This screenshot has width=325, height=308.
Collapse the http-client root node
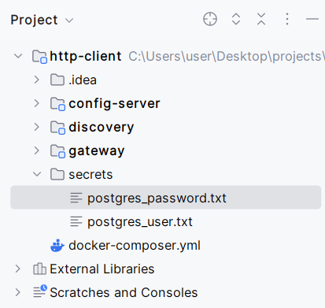pyautogui.click(x=18, y=56)
